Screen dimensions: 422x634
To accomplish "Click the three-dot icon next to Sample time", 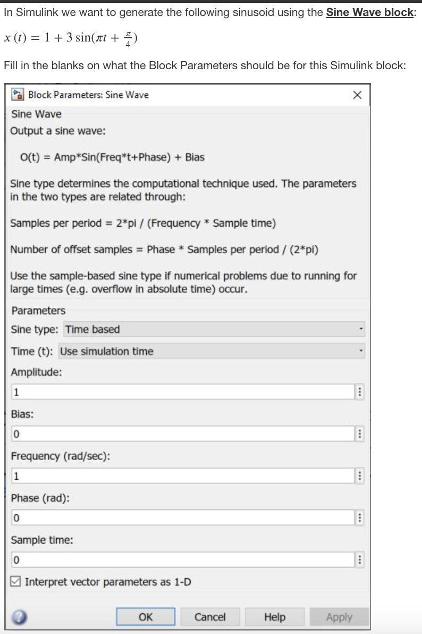I will pyautogui.click(x=359, y=560).
